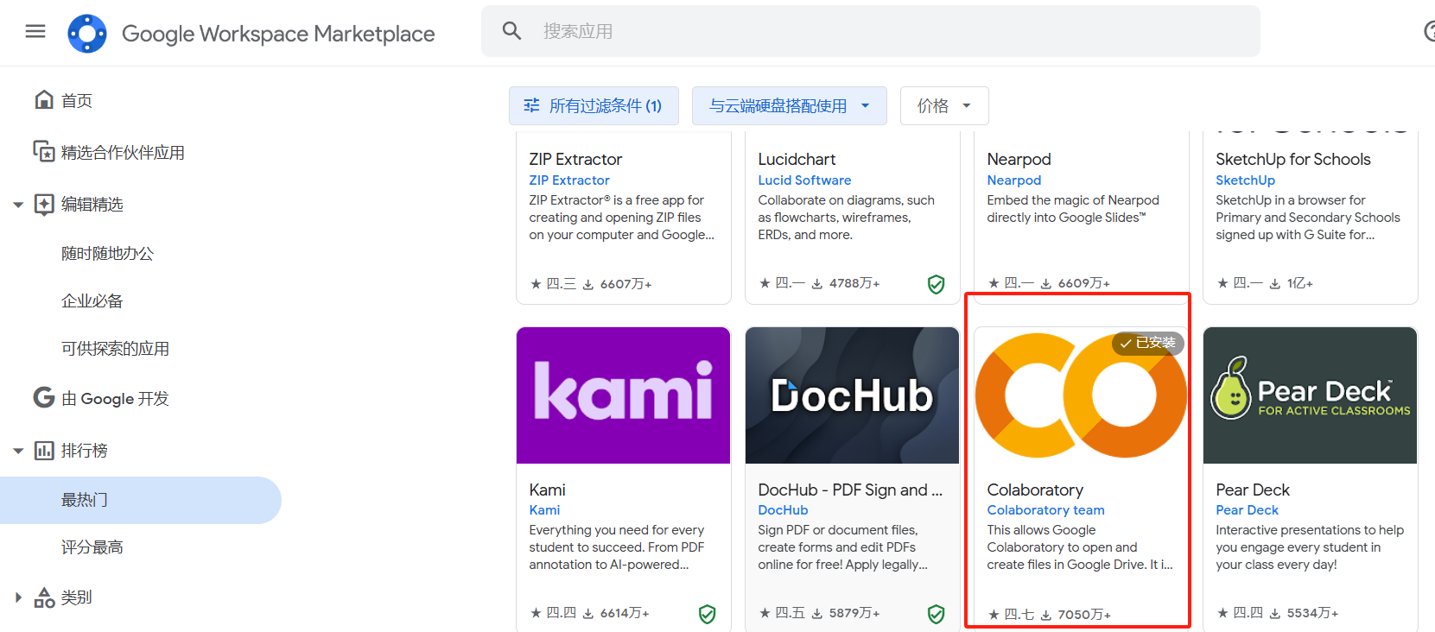Select 编辑精选 in the sidebar
This screenshot has height=632, width=1435.
tap(92, 205)
